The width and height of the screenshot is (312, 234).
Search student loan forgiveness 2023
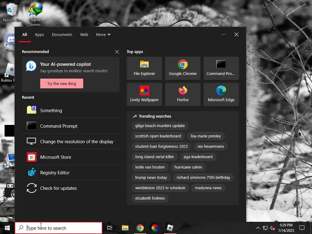(161, 147)
